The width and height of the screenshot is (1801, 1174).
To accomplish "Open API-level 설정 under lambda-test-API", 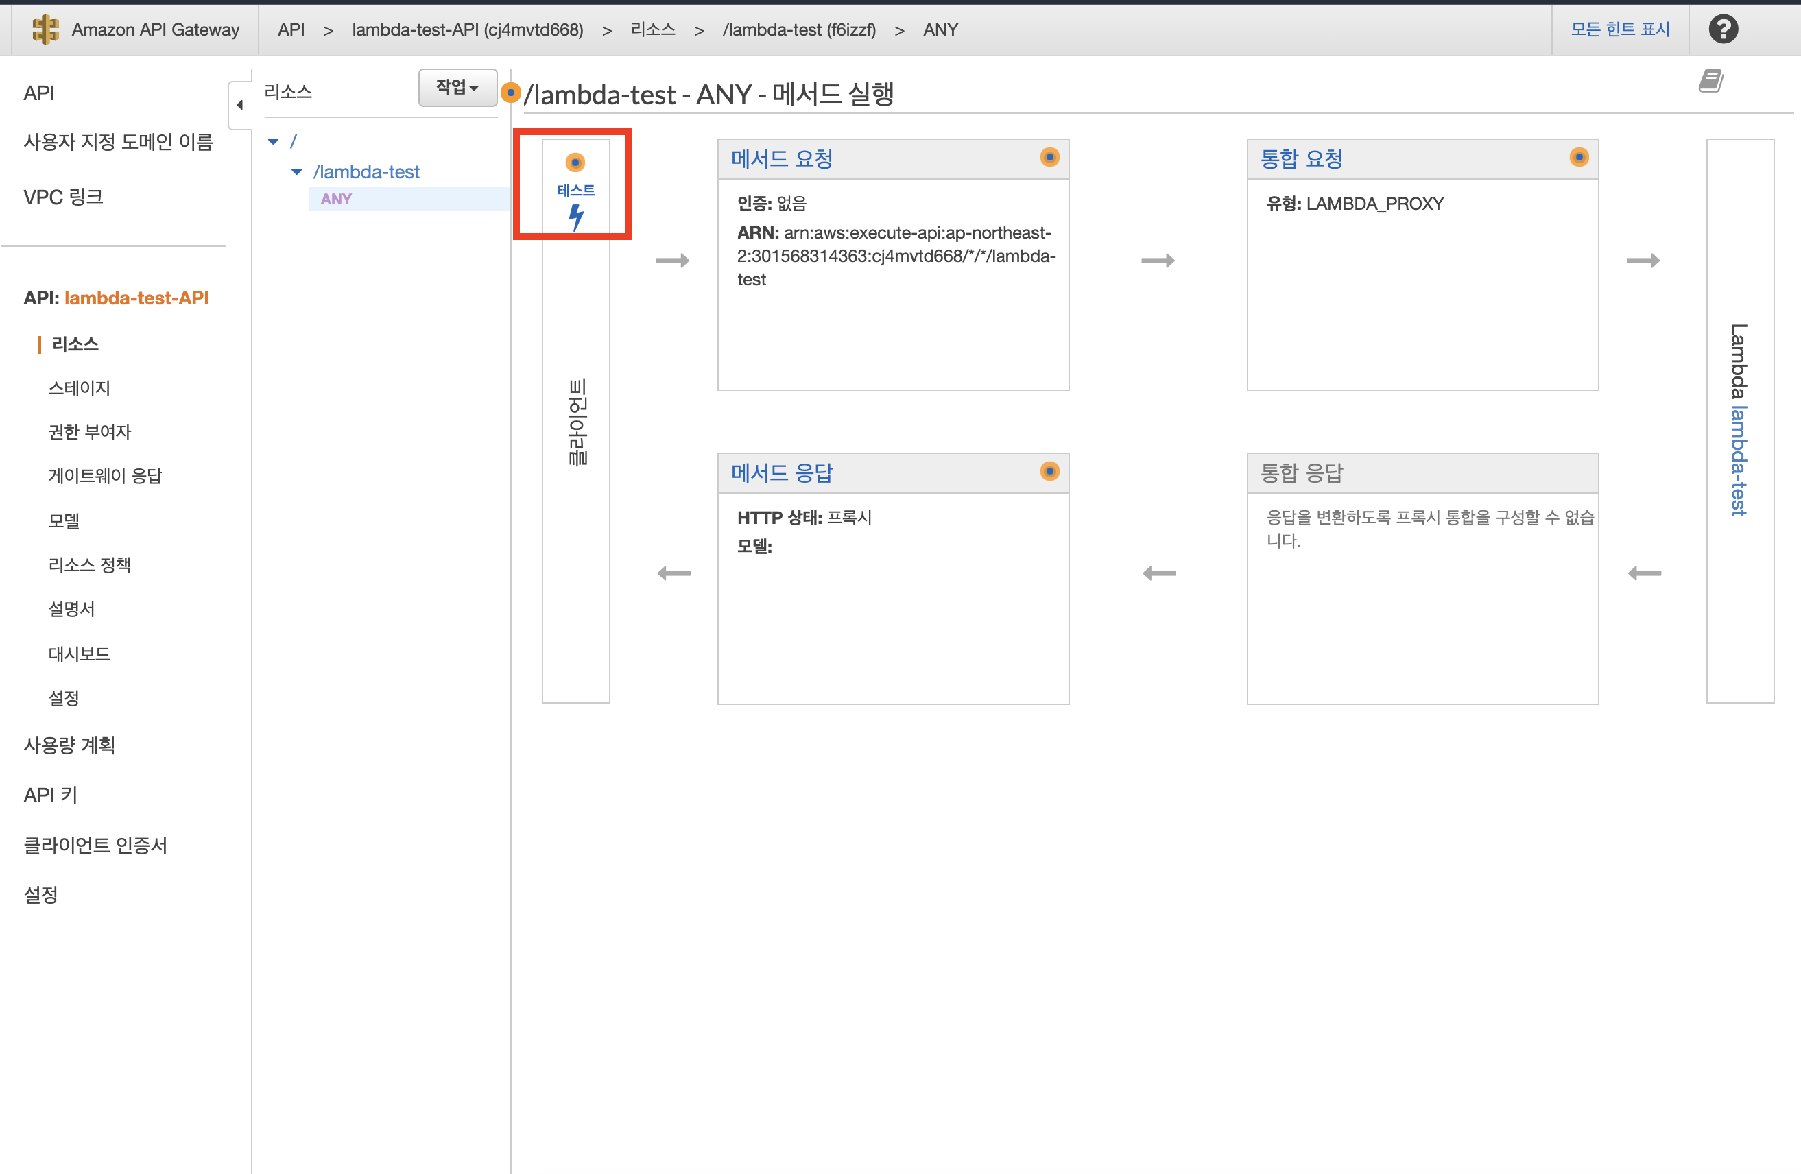I will (64, 697).
